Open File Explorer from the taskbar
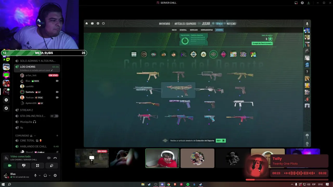 click(143, 184)
